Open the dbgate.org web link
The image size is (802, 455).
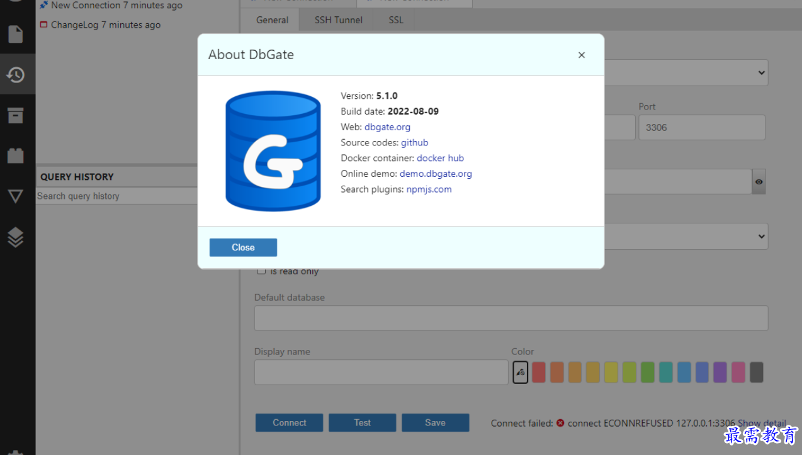coord(387,127)
